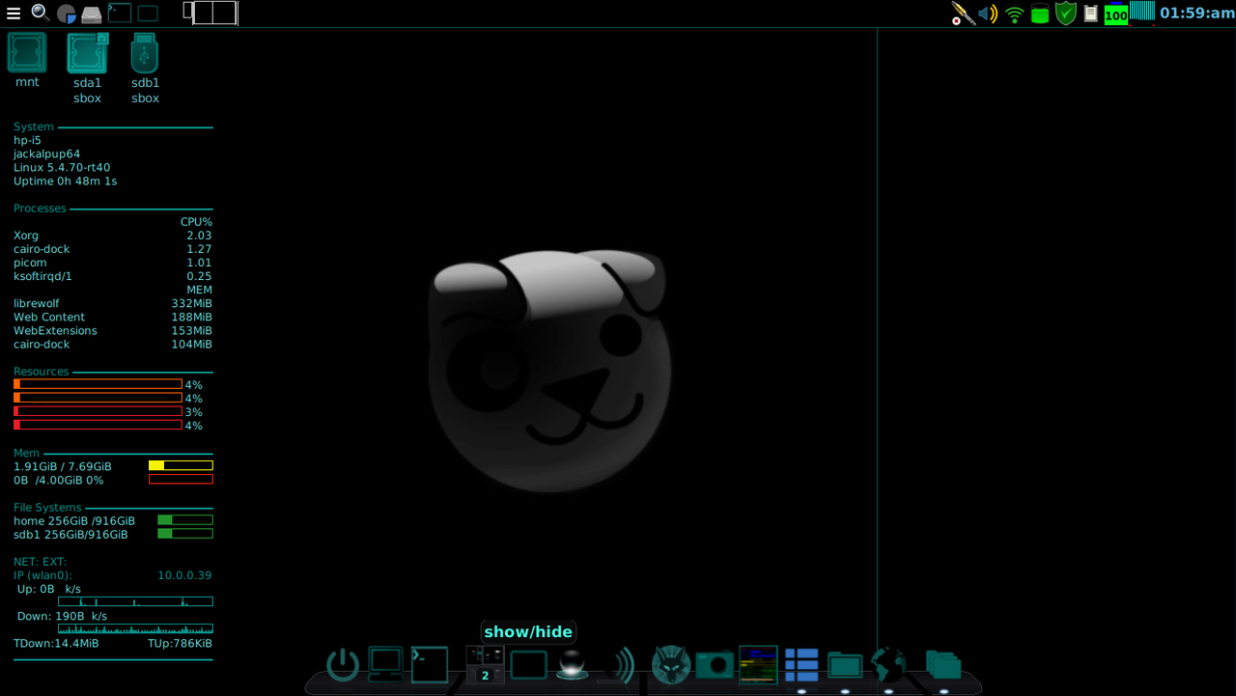The height and width of the screenshot is (696, 1236).
Task: Launch the terminal from the dock
Action: pos(429,663)
